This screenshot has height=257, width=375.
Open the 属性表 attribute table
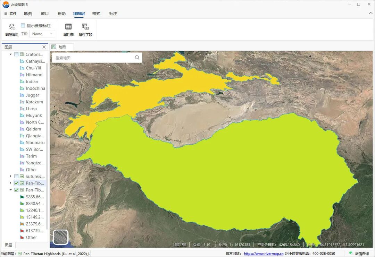[x=68, y=29]
